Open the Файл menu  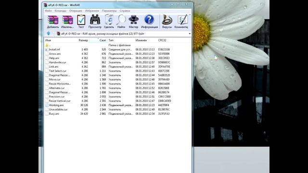click(x=48, y=11)
